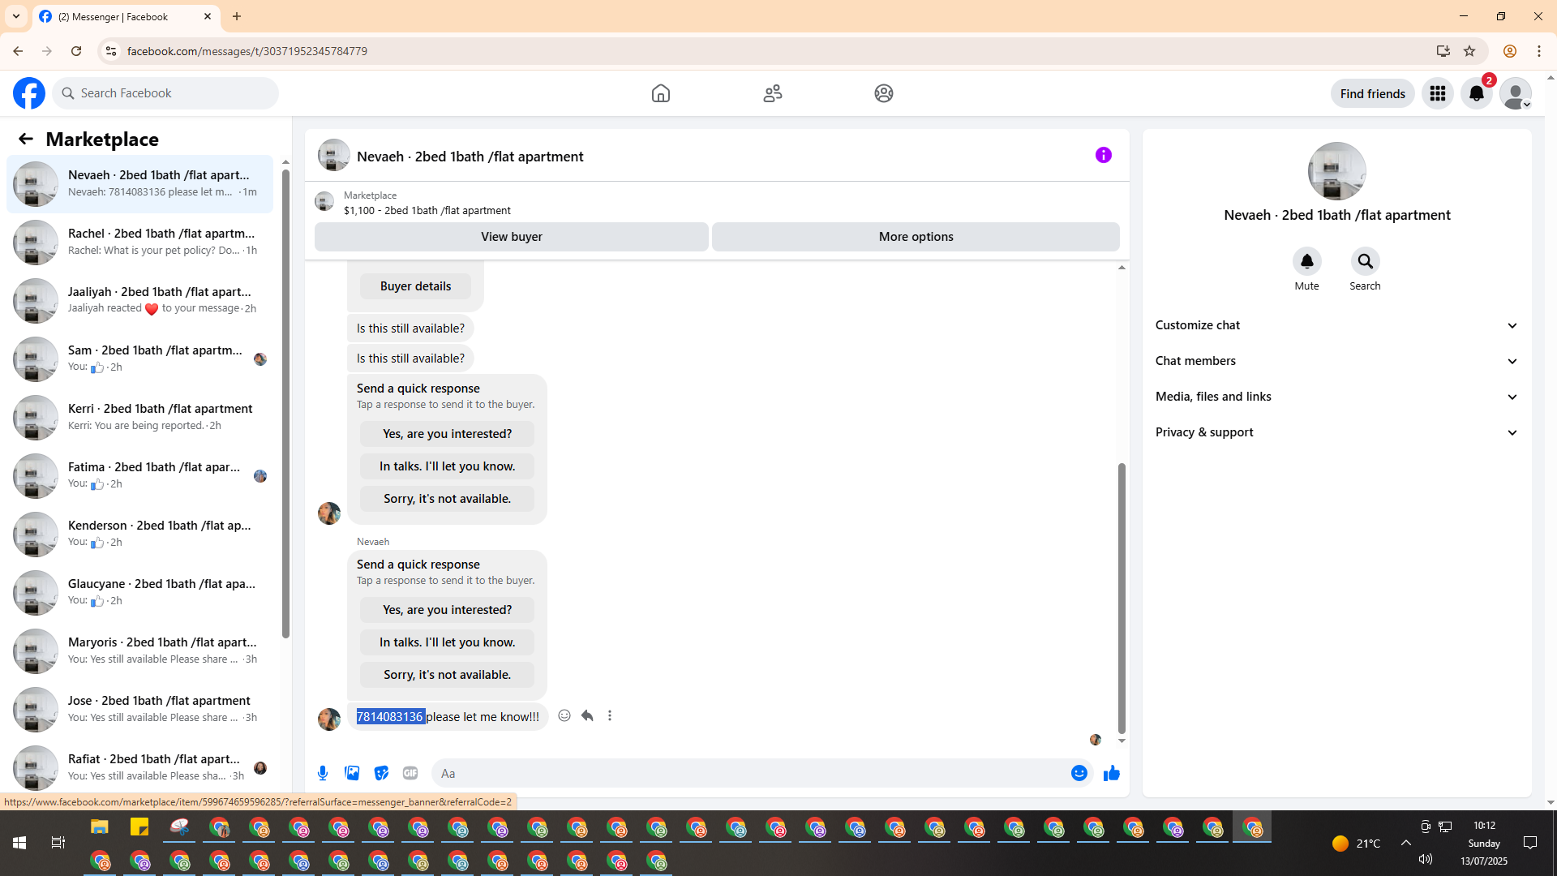1557x876 pixels.
Task: Attach a file with photo icon
Action: [x=352, y=773]
